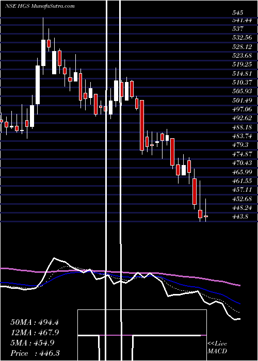
Task: Click the blue 12MA line at its right end
Action: coord(239,303)
